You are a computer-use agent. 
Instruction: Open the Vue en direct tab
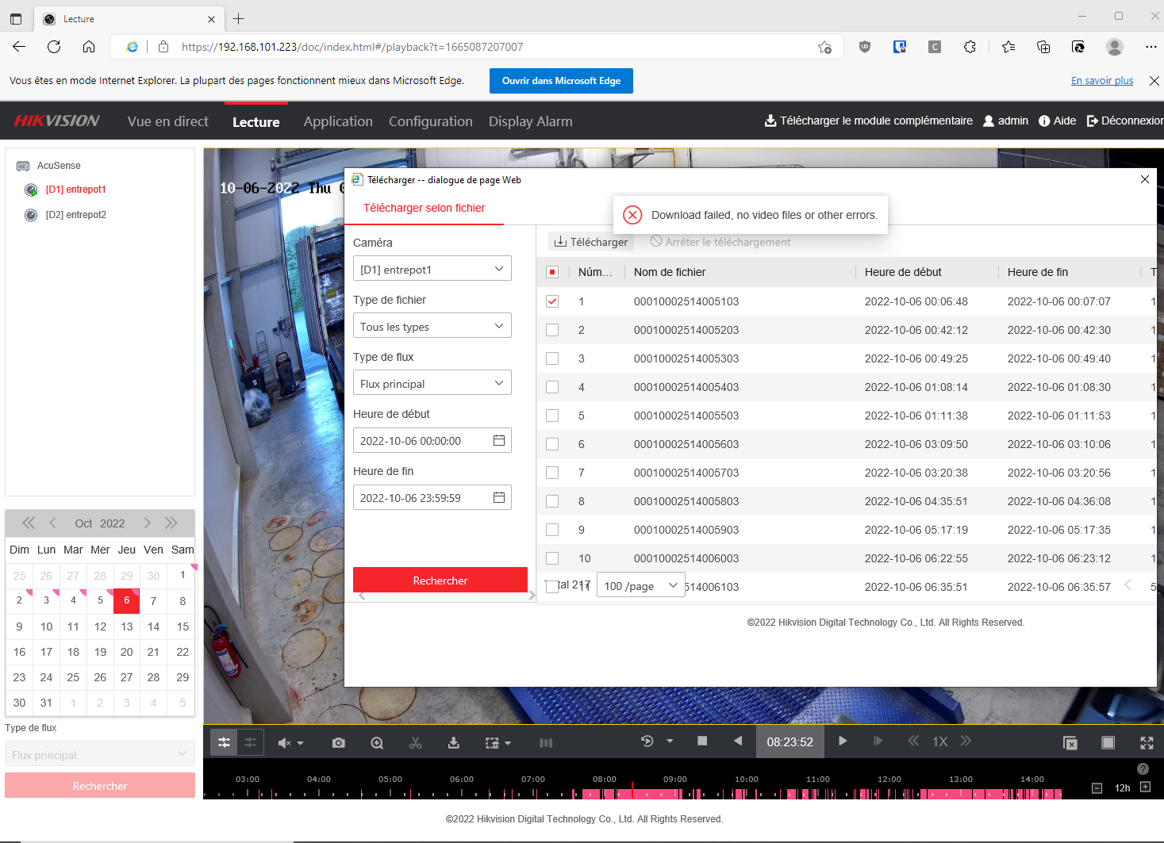click(x=167, y=121)
